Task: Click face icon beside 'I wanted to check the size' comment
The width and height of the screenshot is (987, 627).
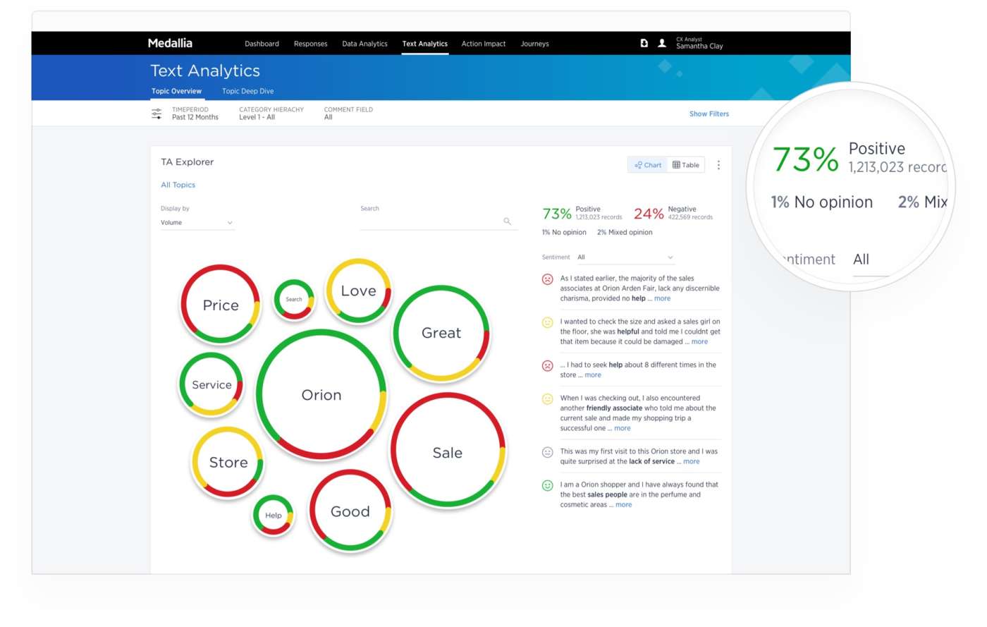Action: (x=547, y=322)
